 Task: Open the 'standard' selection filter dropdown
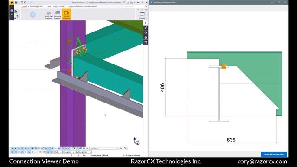(104, 148)
